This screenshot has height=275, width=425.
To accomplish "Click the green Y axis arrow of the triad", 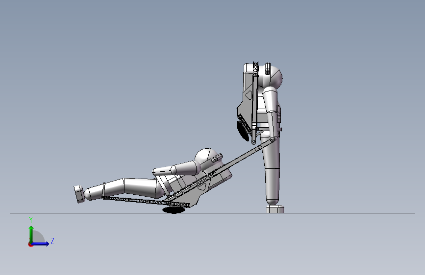I will pyautogui.click(x=31, y=234).
